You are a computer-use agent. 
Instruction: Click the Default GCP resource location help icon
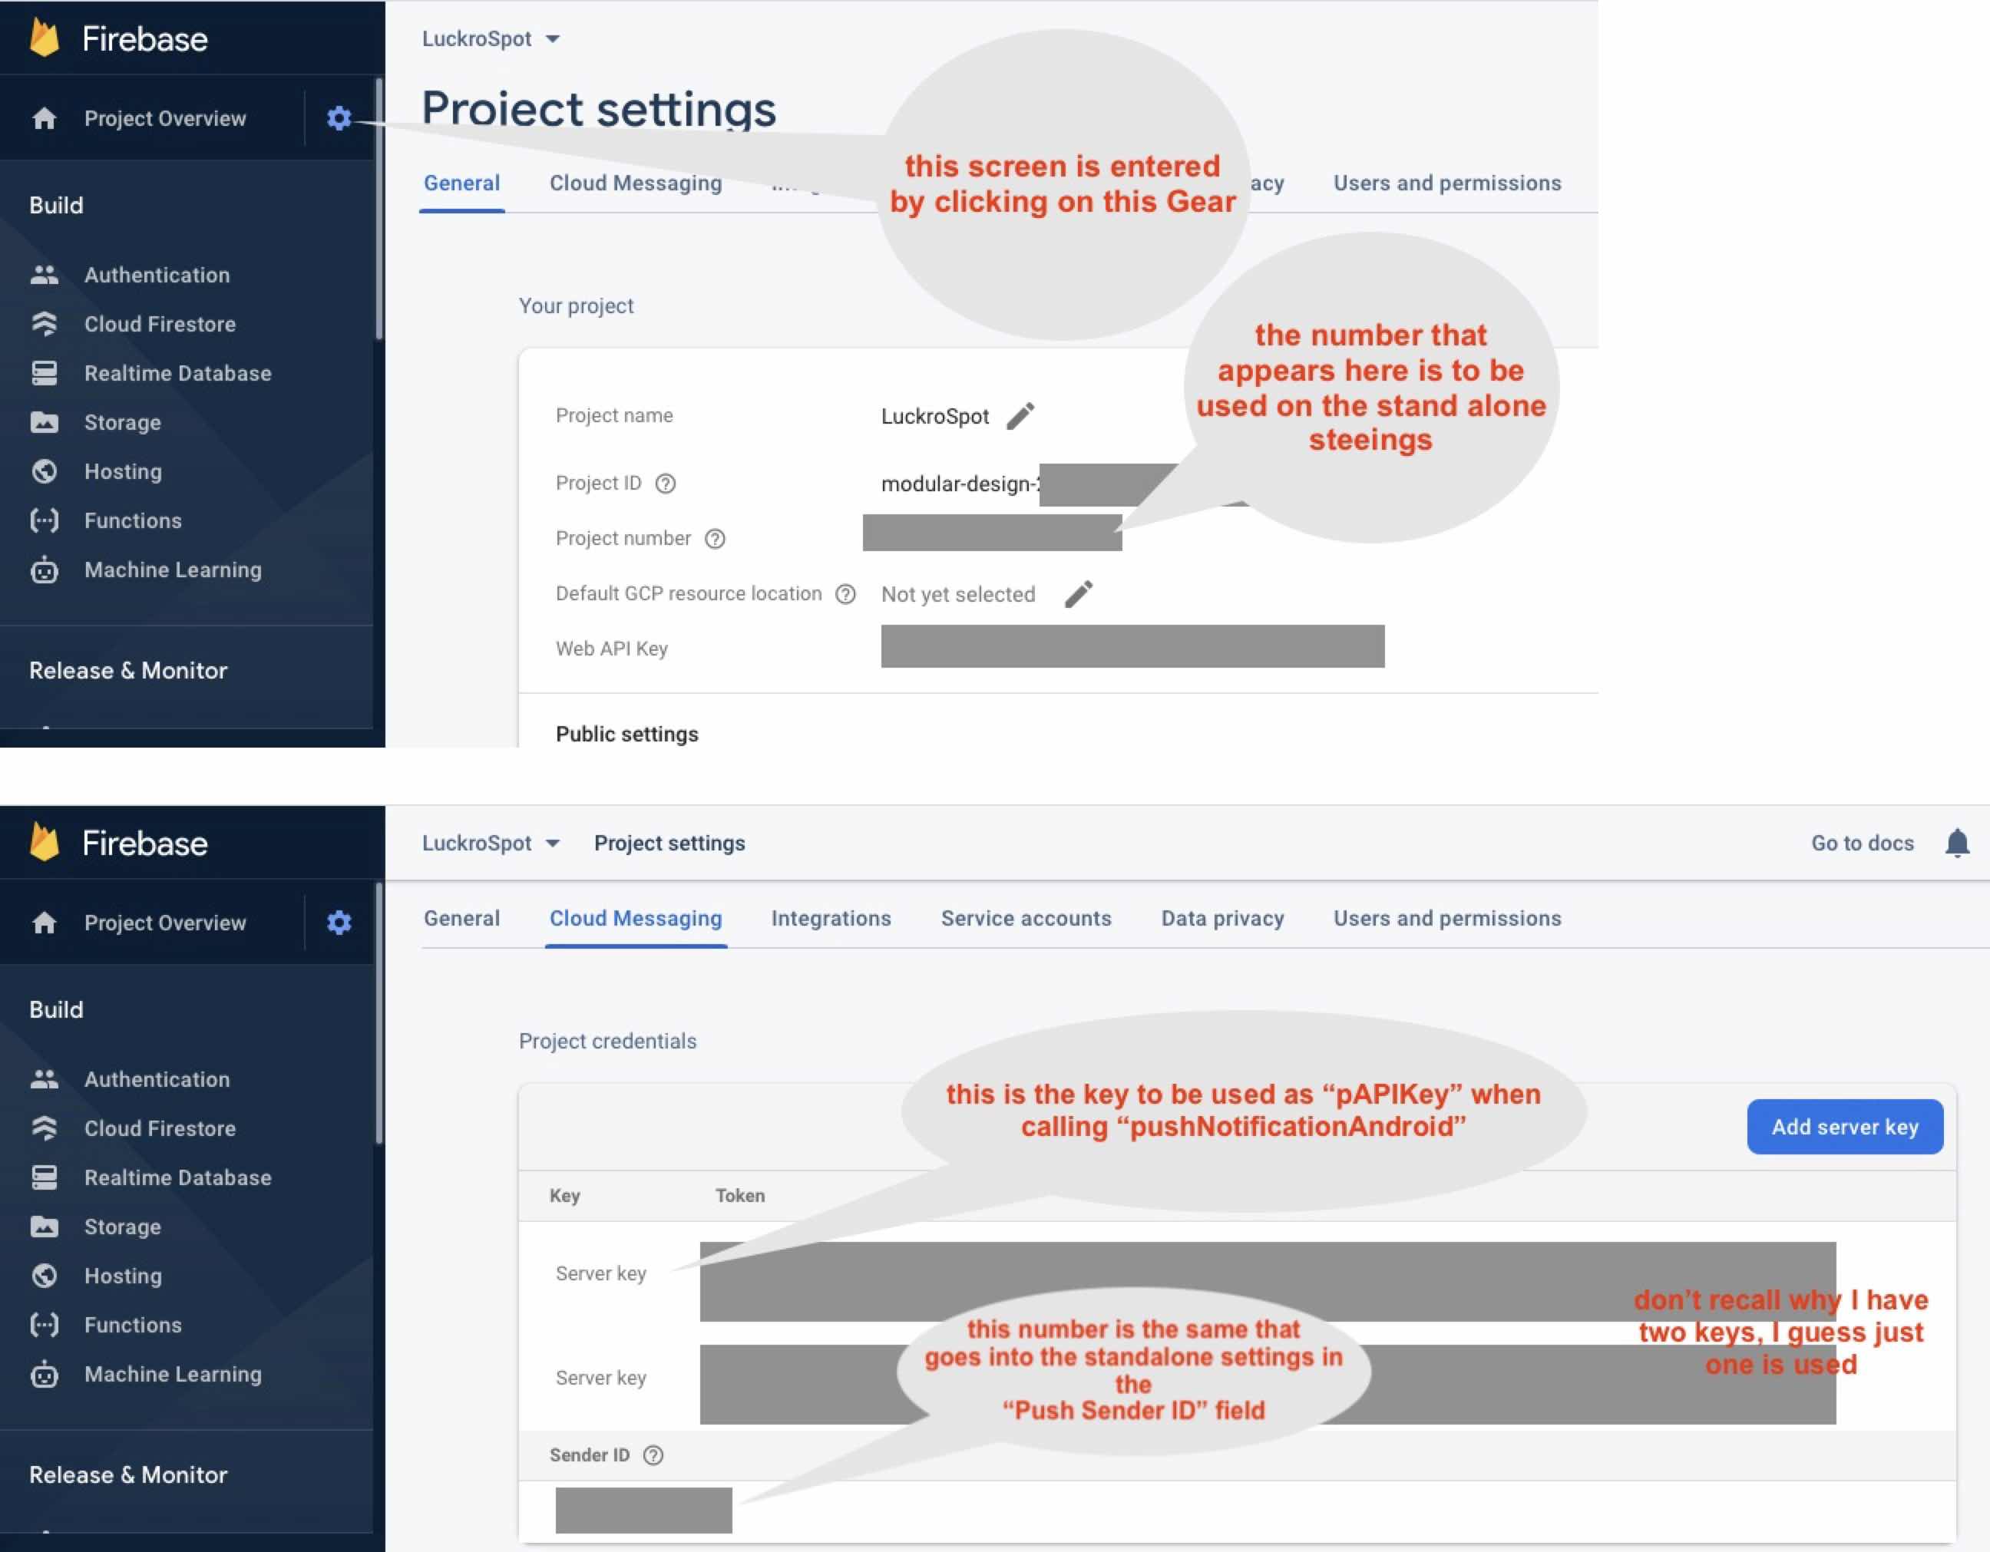click(x=845, y=594)
